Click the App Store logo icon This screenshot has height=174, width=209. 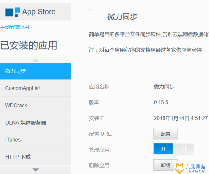pos(13,12)
